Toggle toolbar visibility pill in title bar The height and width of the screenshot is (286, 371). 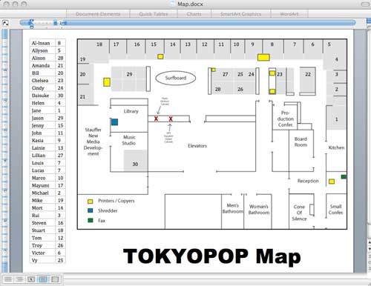(365, 4)
